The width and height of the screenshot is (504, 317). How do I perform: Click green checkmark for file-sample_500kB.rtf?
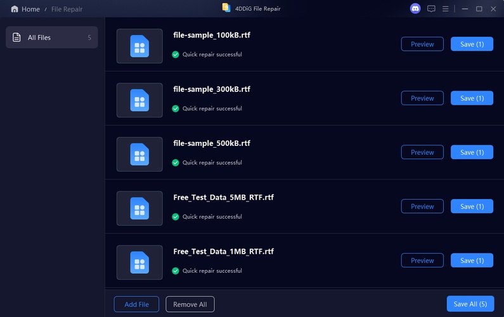point(176,162)
